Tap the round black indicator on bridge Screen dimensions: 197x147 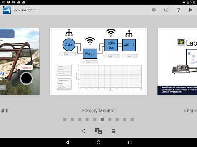(x=26, y=78)
